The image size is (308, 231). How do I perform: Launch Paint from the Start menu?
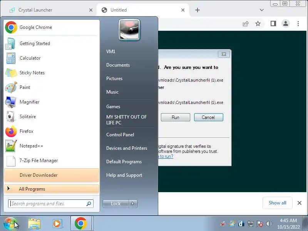pos(52,87)
